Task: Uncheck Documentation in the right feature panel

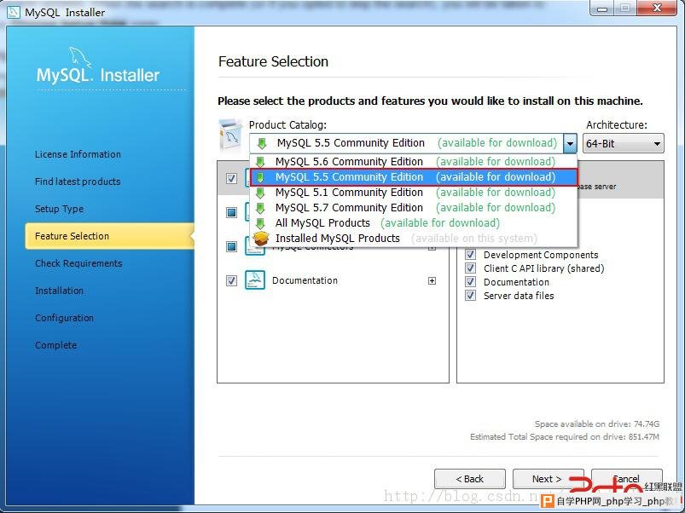Action: 471,282
